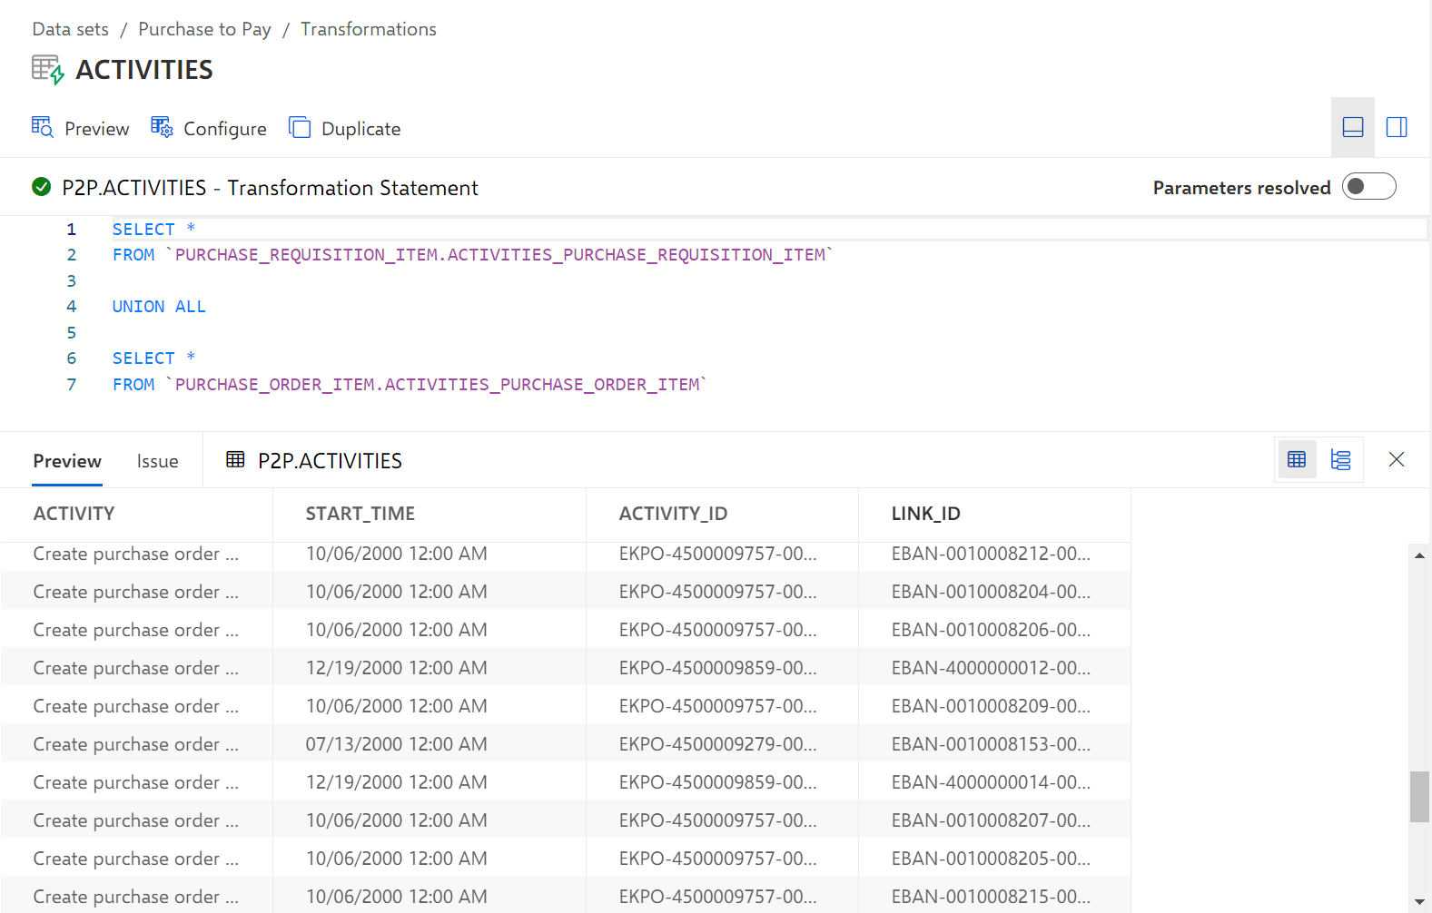1432x913 pixels.
Task: Select table grid view icon
Action: (x=1297, y=459)
